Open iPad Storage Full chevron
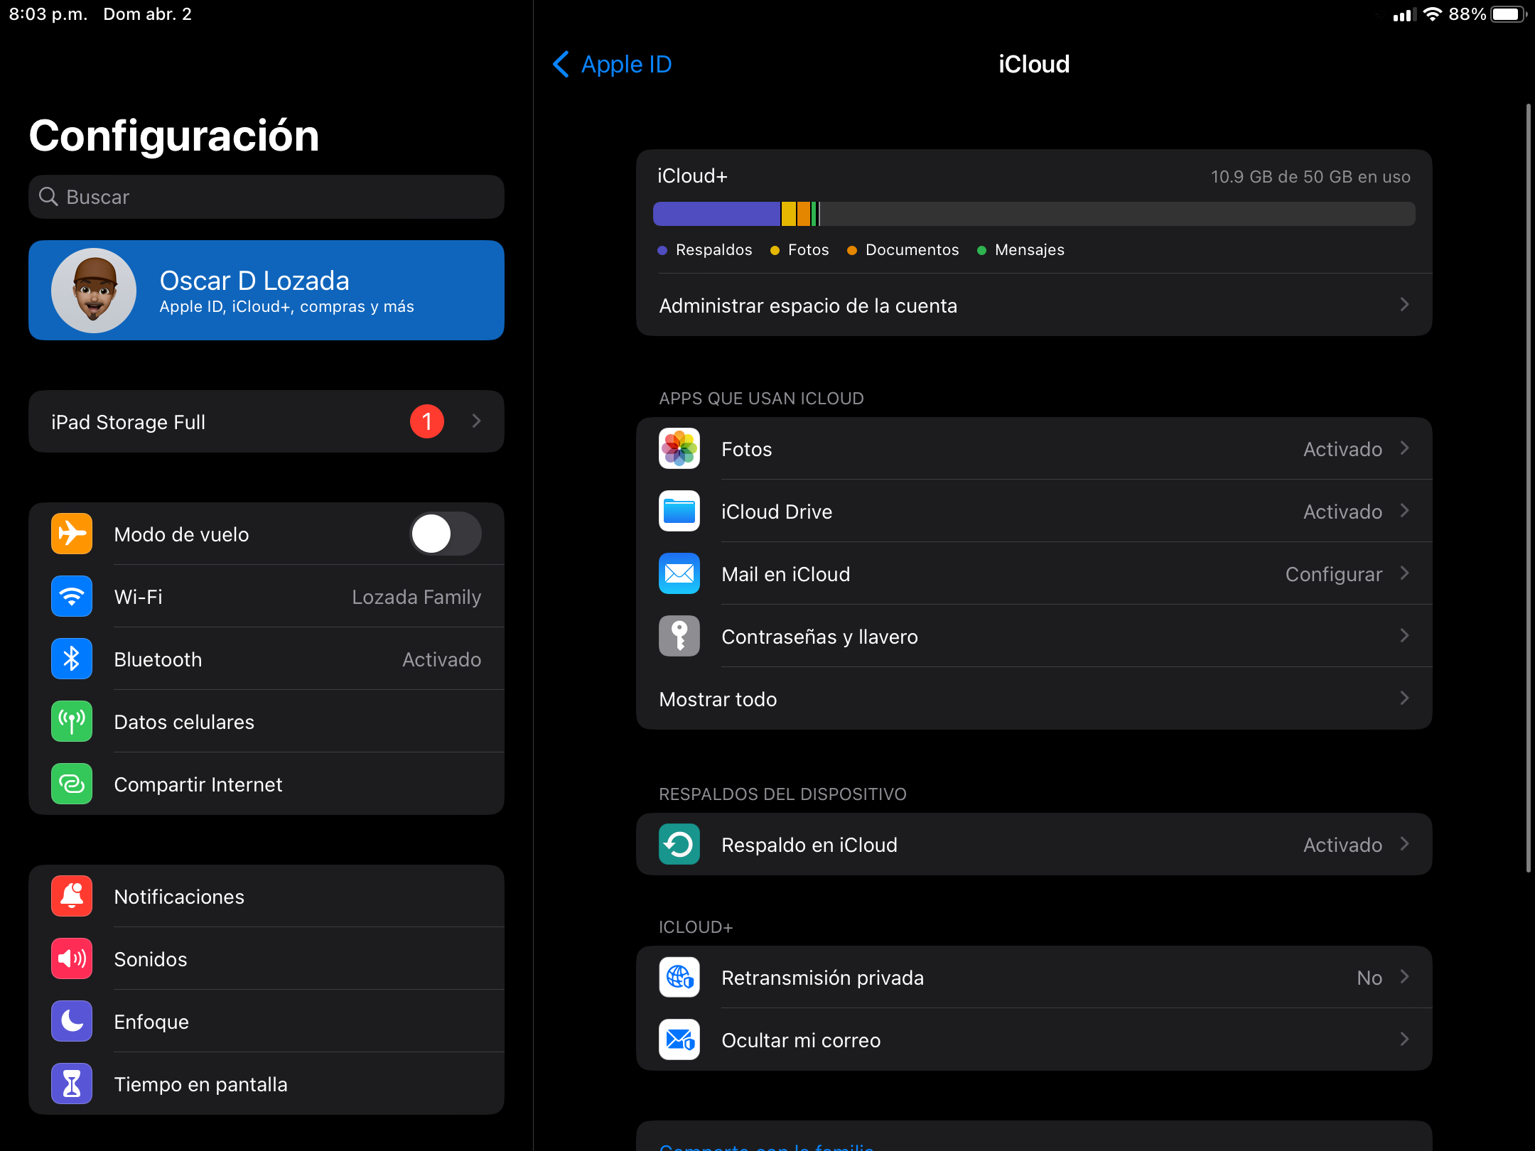 tap(476, 422)
